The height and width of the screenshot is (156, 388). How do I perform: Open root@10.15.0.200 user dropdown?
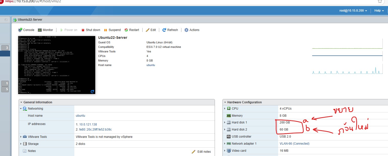[353, 11]
